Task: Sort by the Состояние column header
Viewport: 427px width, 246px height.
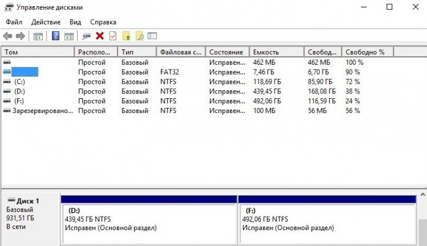Action: (228, 52)
